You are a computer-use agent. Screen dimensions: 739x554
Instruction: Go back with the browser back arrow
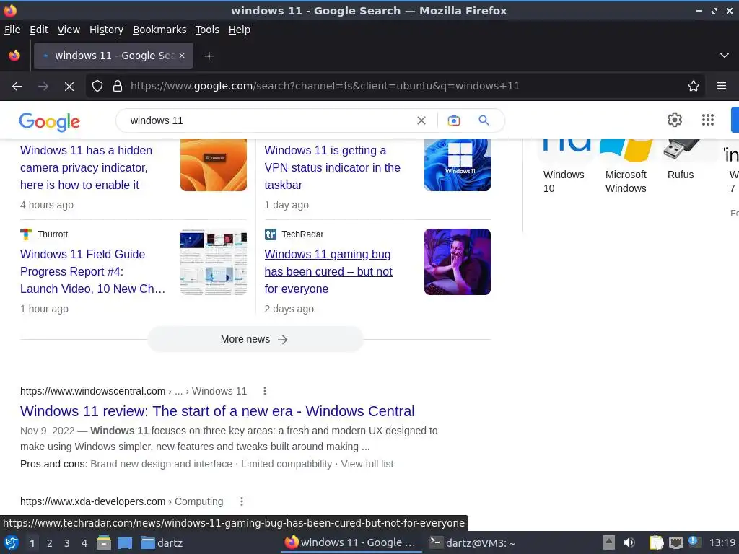[x=17, y=87]
